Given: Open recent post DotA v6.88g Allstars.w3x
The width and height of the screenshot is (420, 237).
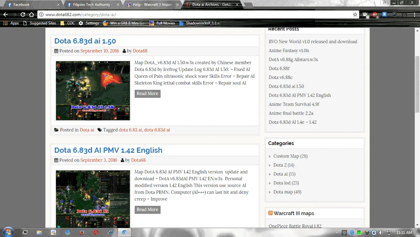Looking at the screenshot, I should click(x=293, y=59).
